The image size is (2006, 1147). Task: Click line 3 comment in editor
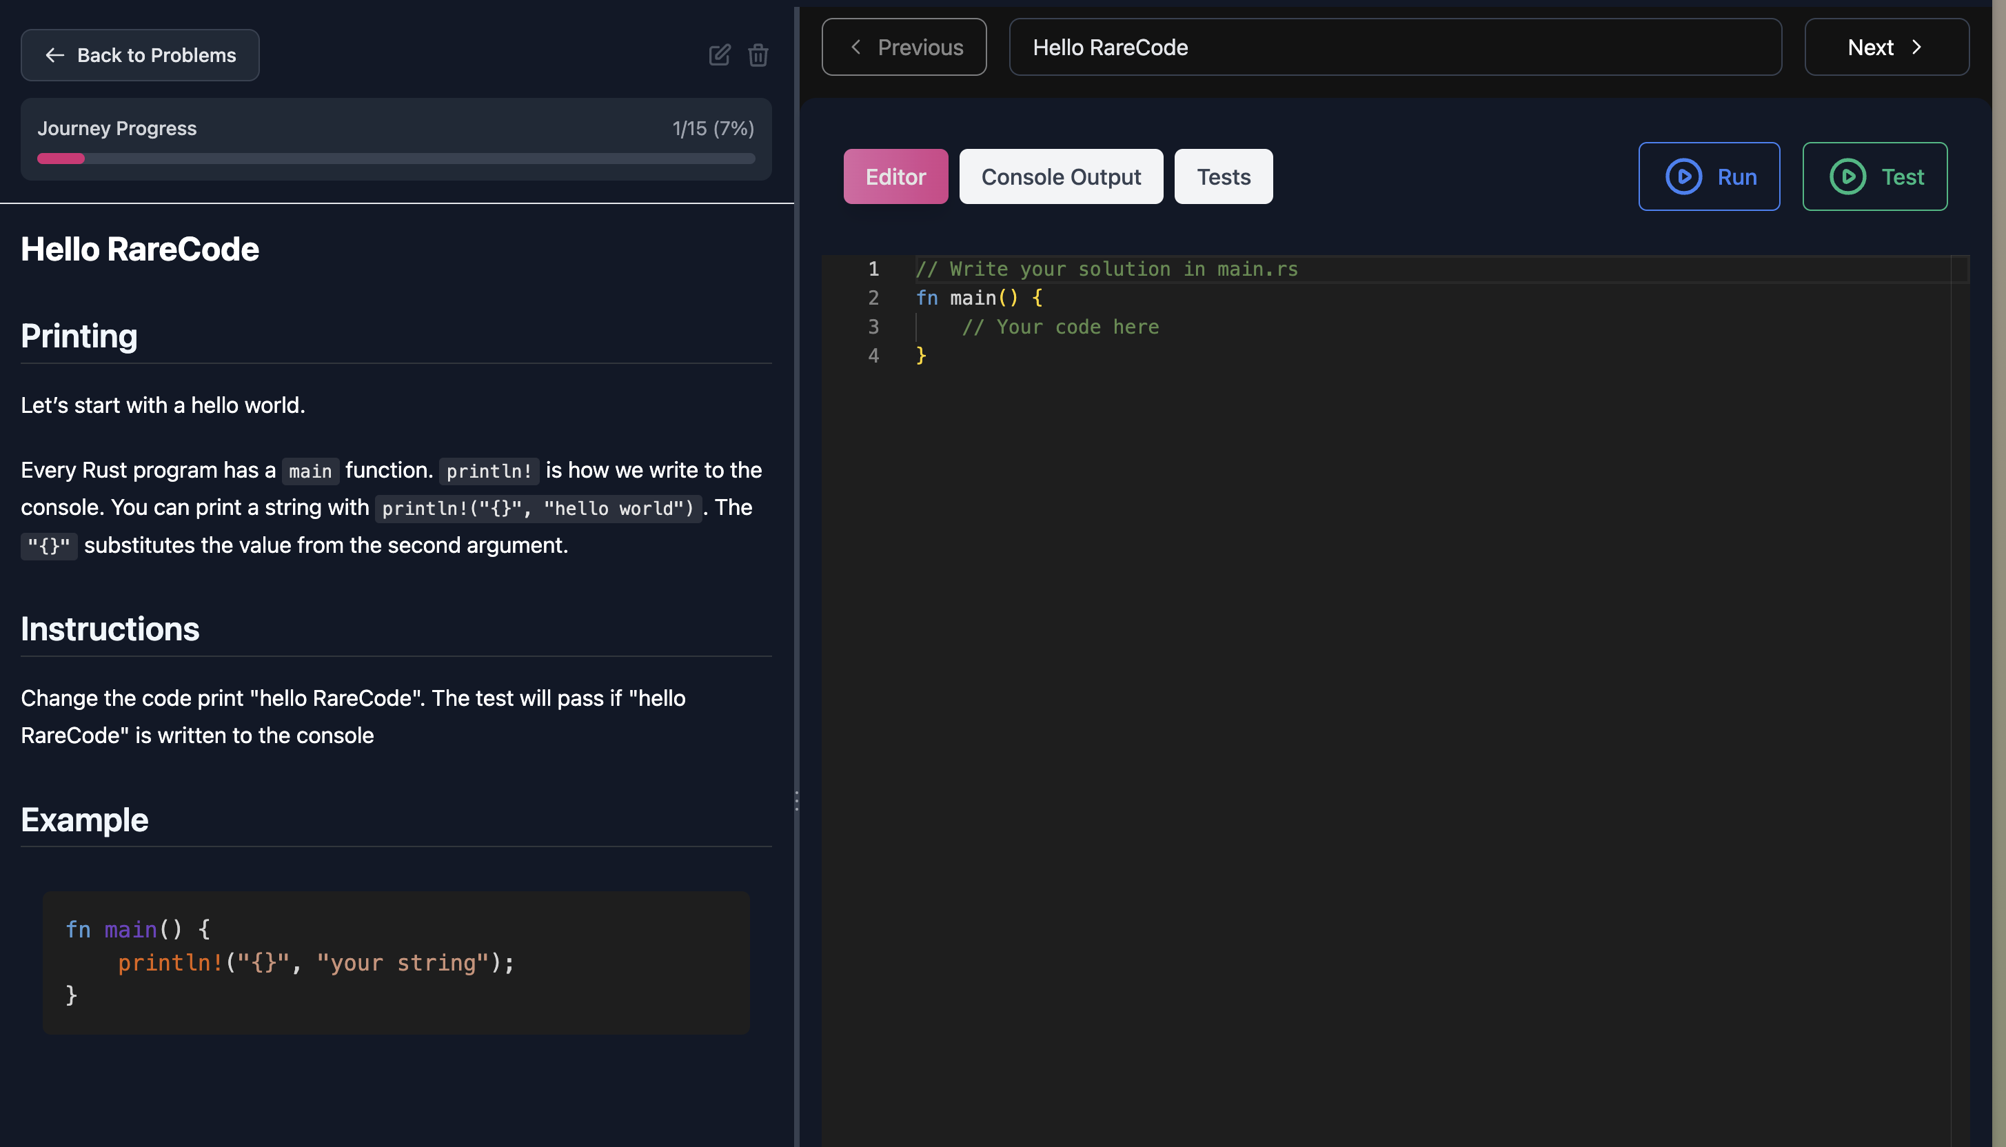(x=1060, y=327)
